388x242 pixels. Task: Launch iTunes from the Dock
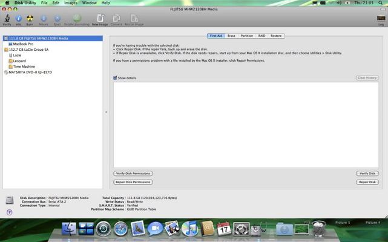[x=189, y=228]
